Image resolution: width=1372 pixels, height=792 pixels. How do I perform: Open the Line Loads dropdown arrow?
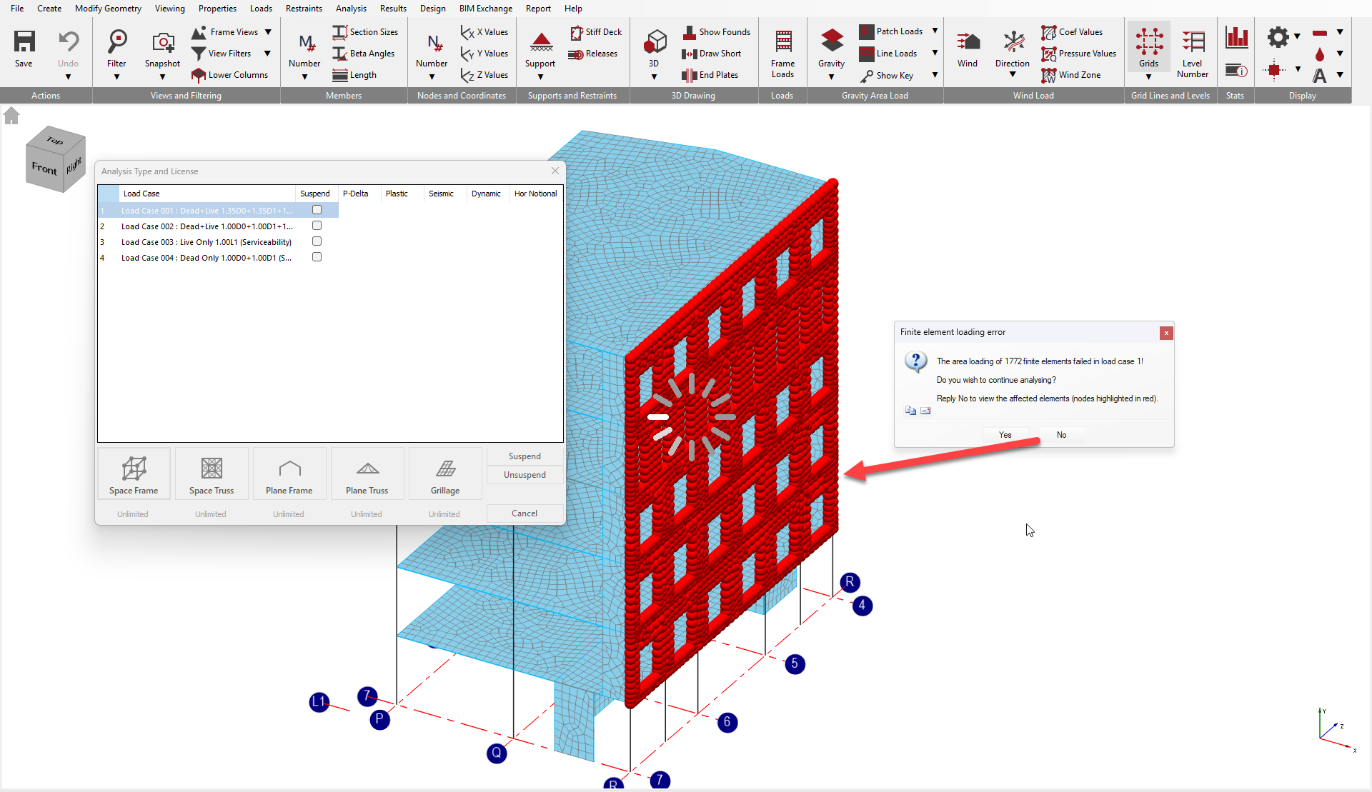[x=935, y=53]
